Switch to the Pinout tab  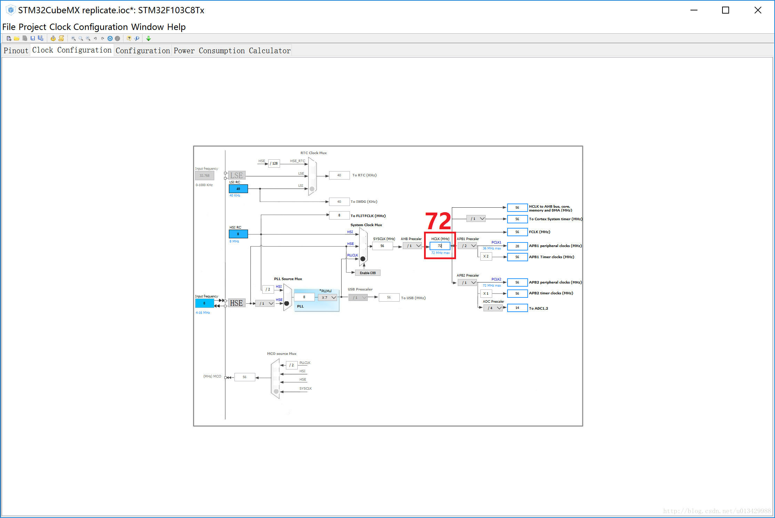pyautogui.click(x=16, y=50)
